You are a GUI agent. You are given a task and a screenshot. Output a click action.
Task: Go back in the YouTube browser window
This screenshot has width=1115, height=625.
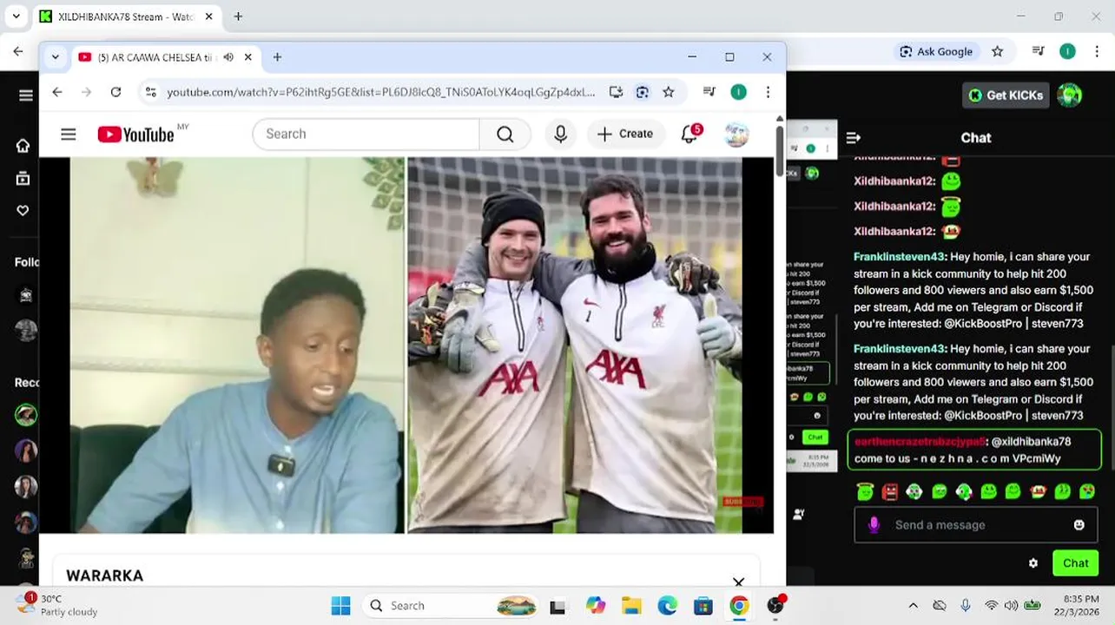(57, 92)
